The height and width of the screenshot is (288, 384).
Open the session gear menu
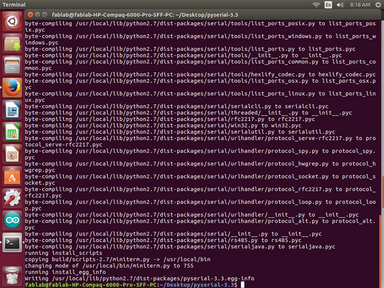coord(378,5)
